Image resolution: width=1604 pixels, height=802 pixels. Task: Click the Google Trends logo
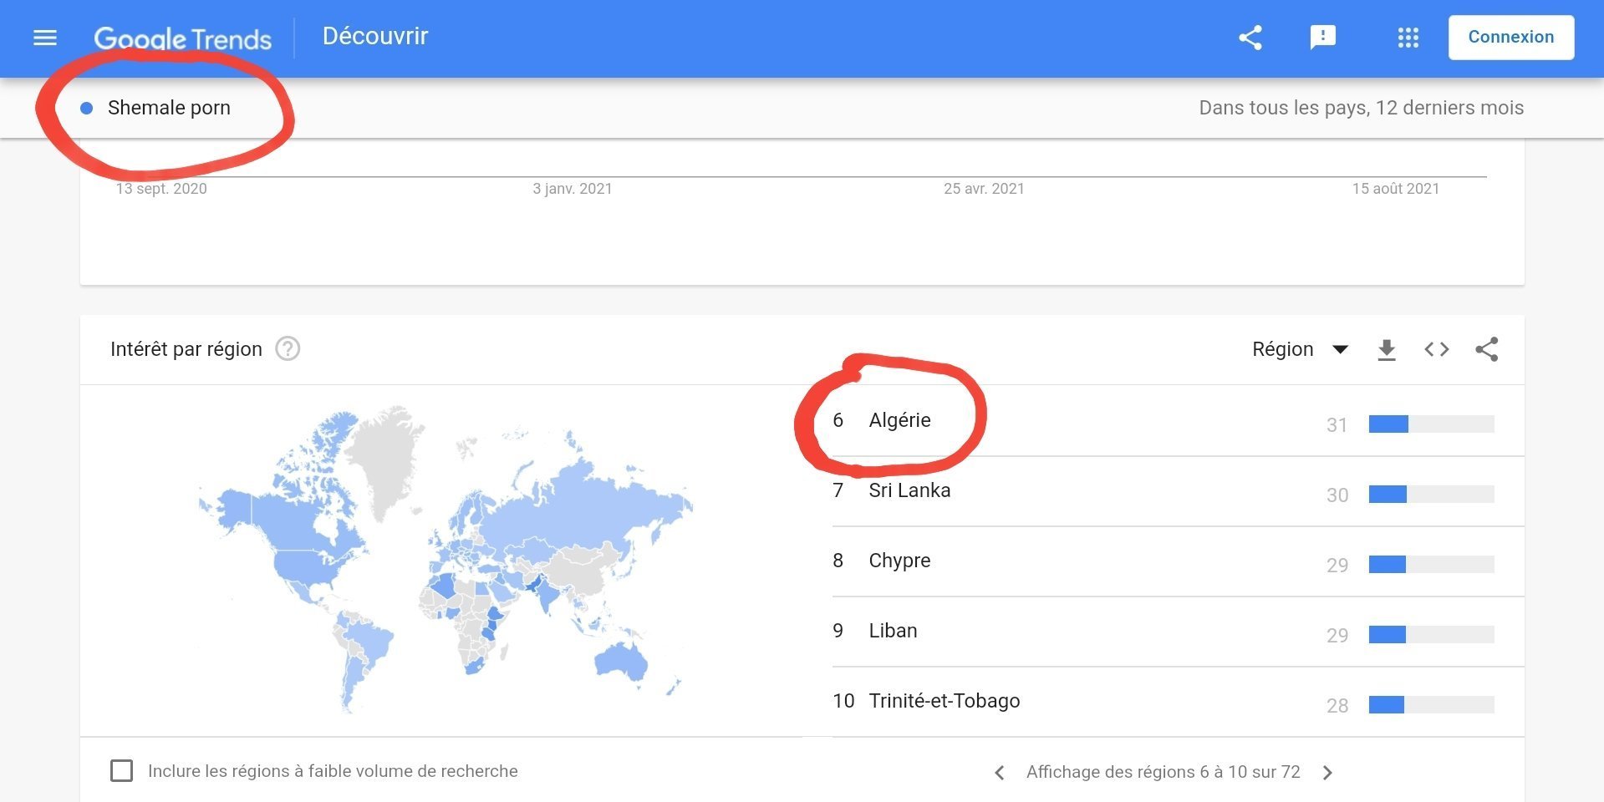coord(182,38)
